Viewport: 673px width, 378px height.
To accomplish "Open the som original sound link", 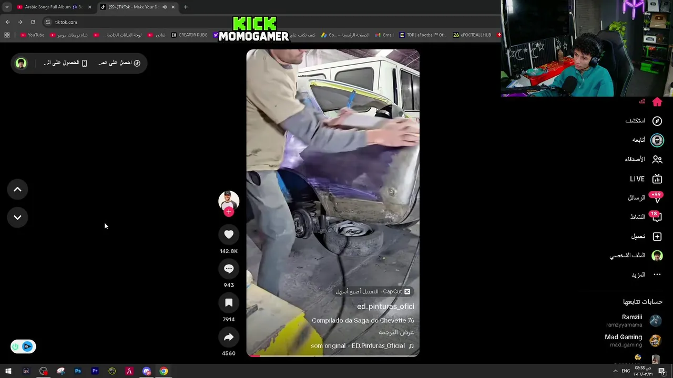I will point(362,346).
